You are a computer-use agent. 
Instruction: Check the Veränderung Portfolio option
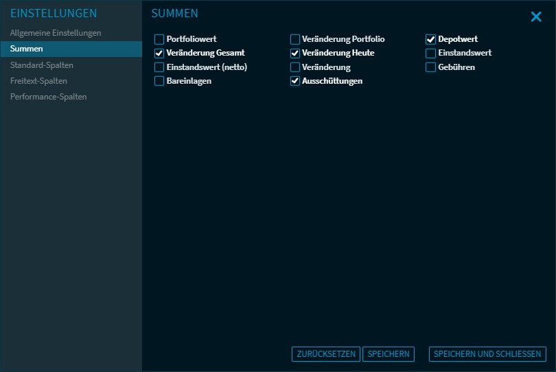click(295, 39)
